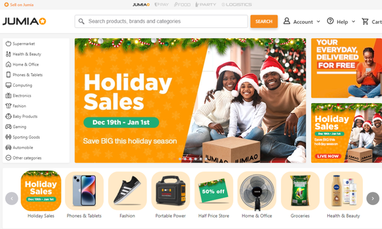Select the Phones & Tablets sidebar icon
This screenshot has height=229, width=382.
8,74
